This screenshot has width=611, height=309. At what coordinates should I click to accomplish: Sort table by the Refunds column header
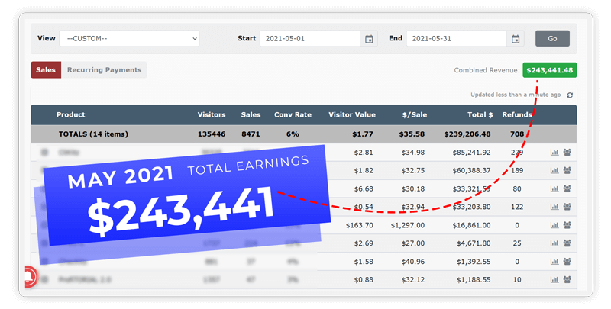click(517, 115)
